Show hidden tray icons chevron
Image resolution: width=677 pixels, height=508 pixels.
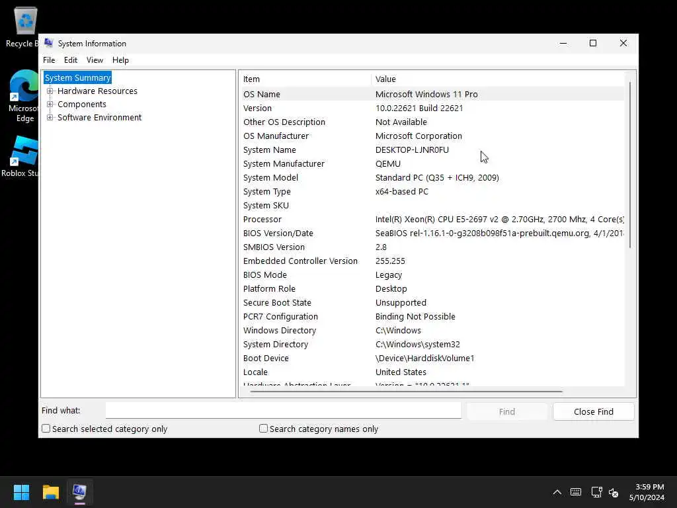(x=557, y=492)
